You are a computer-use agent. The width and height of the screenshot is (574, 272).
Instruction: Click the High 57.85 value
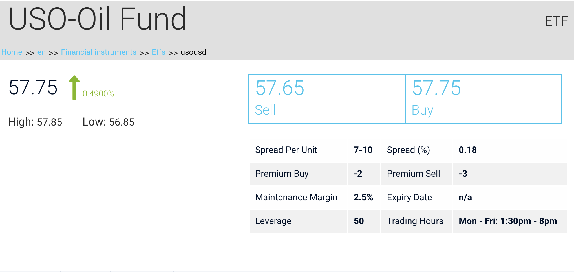49,122
